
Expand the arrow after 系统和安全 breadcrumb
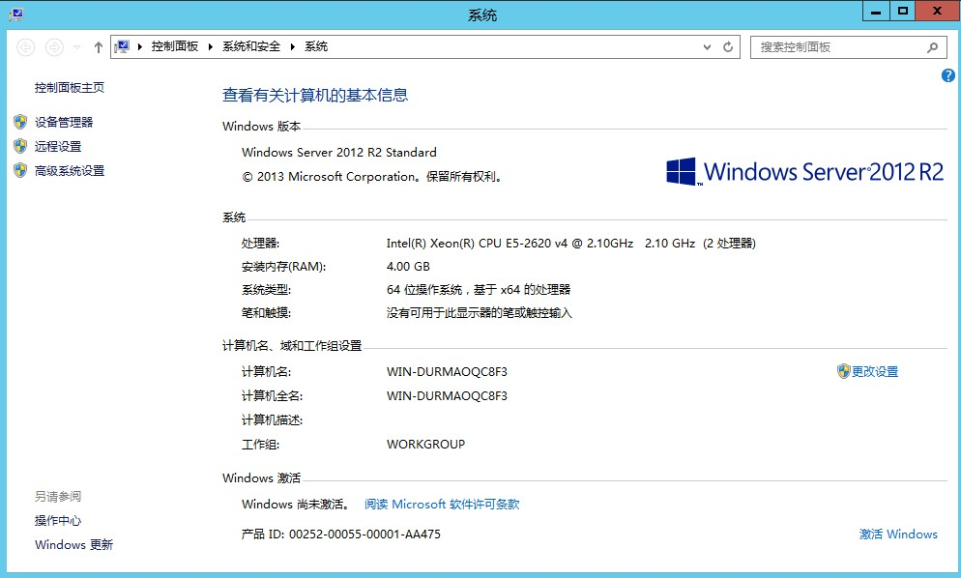click(x=292, y=46)
